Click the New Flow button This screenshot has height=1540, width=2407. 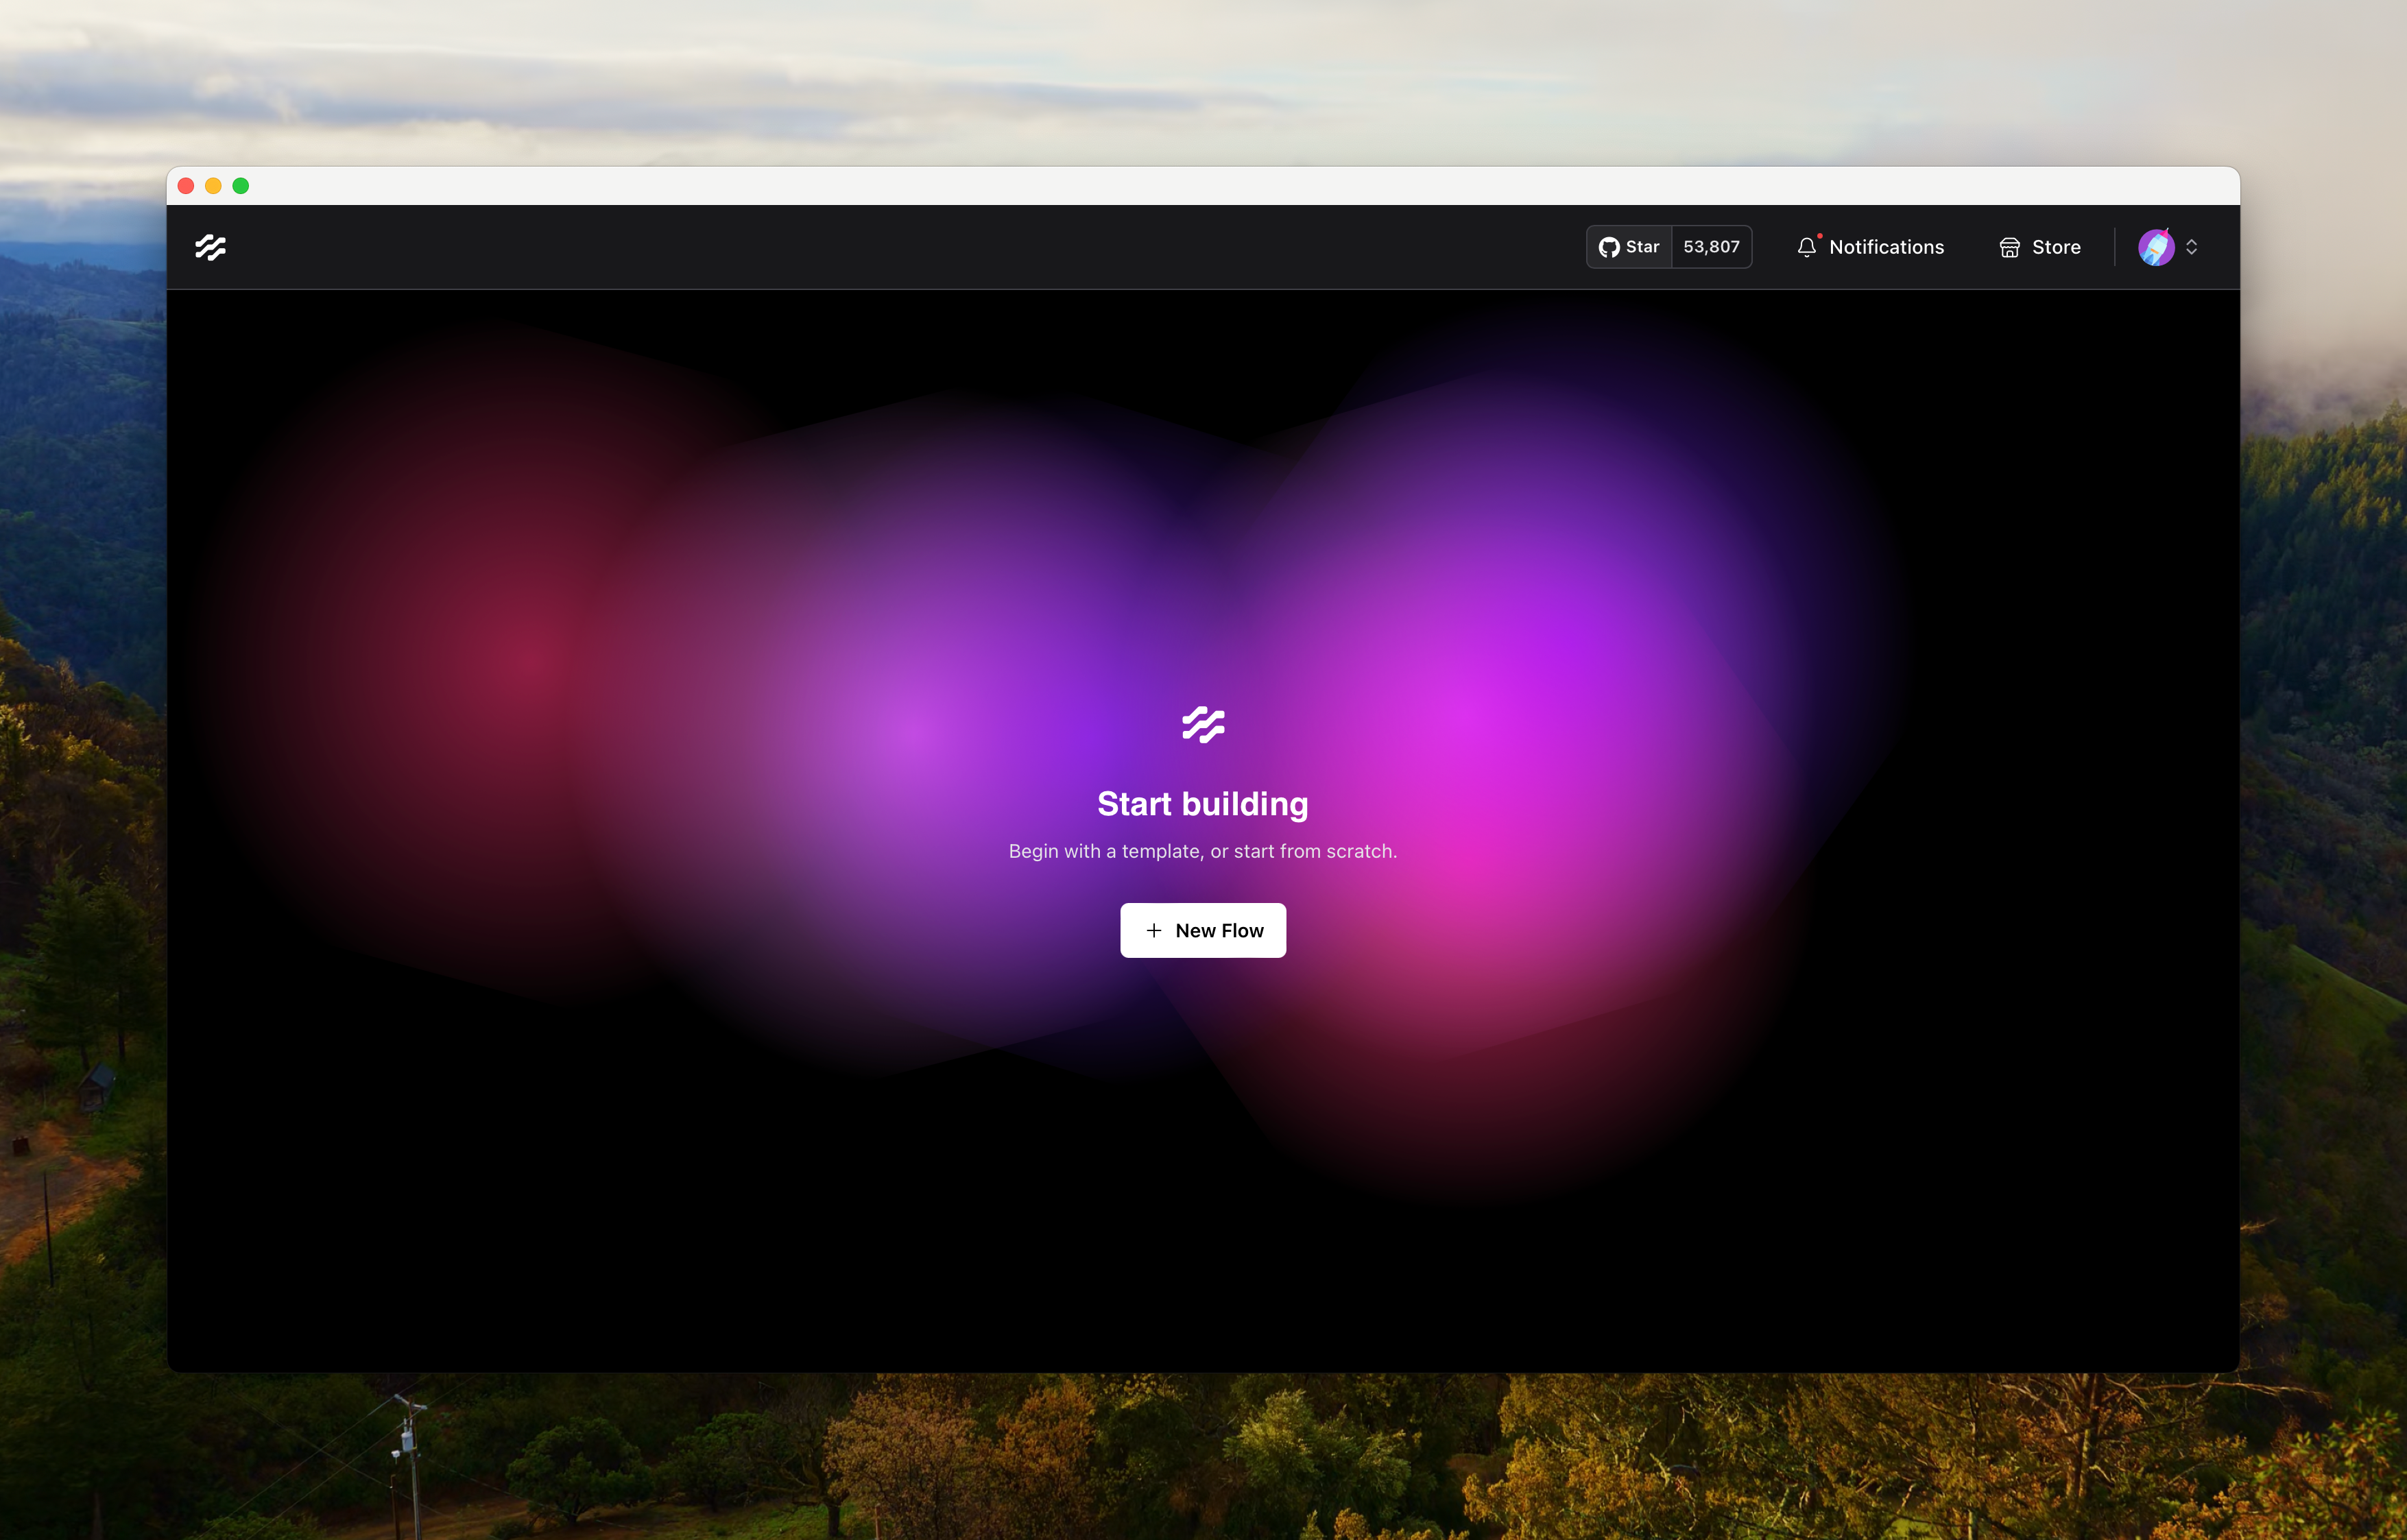point(1202,930)
